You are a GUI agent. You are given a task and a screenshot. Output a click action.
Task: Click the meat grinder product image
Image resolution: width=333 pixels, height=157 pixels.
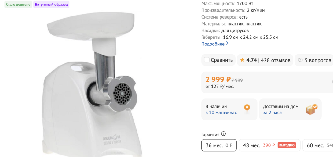91,85
